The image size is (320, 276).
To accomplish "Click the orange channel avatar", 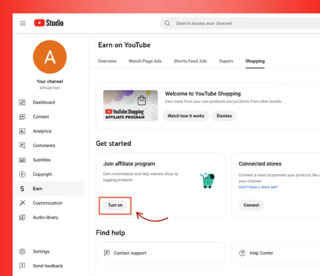I will [x=50, y=57].
